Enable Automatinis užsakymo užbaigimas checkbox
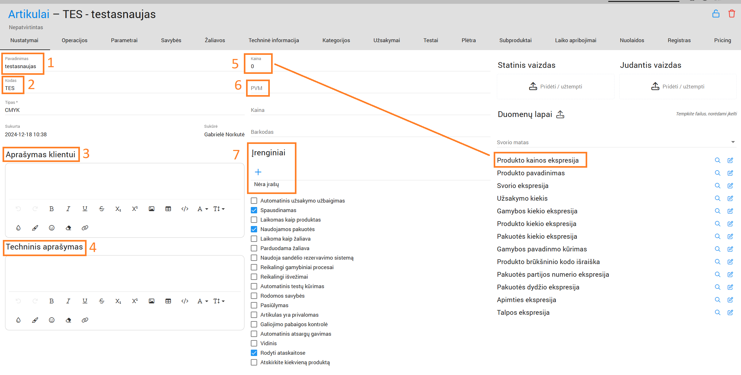Image resolution: width=741 pixels, height=375 pixels. (x=254, y=201)
